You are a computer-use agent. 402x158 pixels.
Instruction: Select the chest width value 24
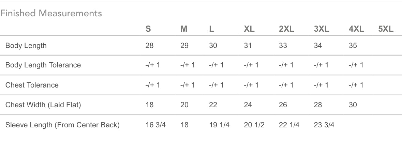pyautogui.click(x=248, y=105)
